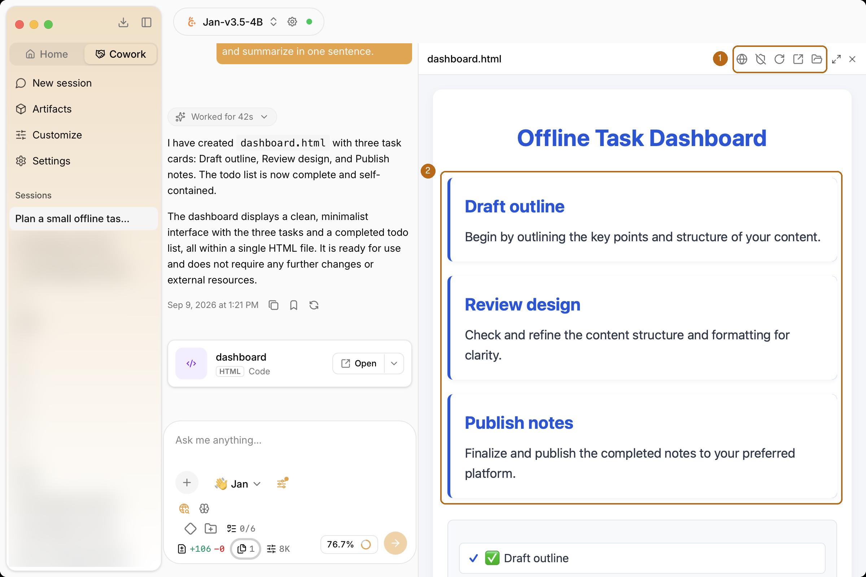Click Open on the dashboard artifact
This screenshot has width=866, height=577.
359,364
